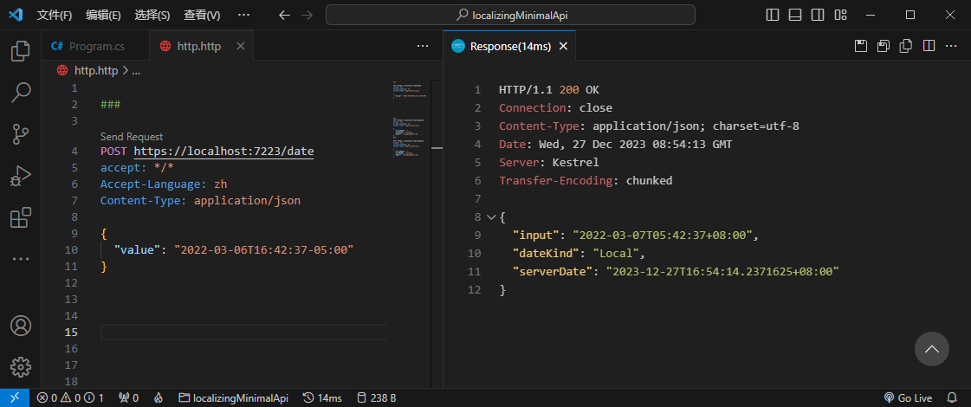
Task: Collapse the JSON response fold chevron
Action: [491, 217]
